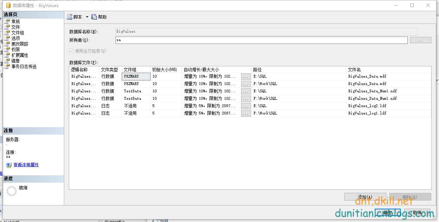
Task: Select the 更改跟踪 page
Action: (20, 44)
